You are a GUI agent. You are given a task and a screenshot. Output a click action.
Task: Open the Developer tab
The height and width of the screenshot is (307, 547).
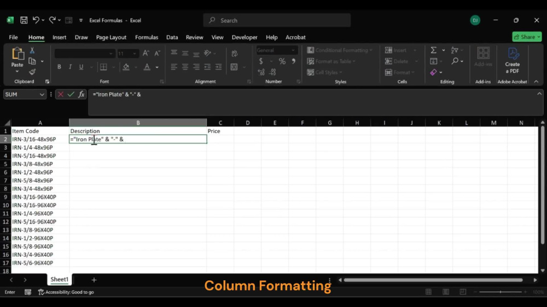(245, 37)
